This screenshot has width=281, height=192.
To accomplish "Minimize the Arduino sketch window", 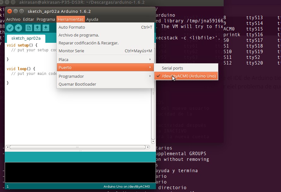I will (15, 11).
